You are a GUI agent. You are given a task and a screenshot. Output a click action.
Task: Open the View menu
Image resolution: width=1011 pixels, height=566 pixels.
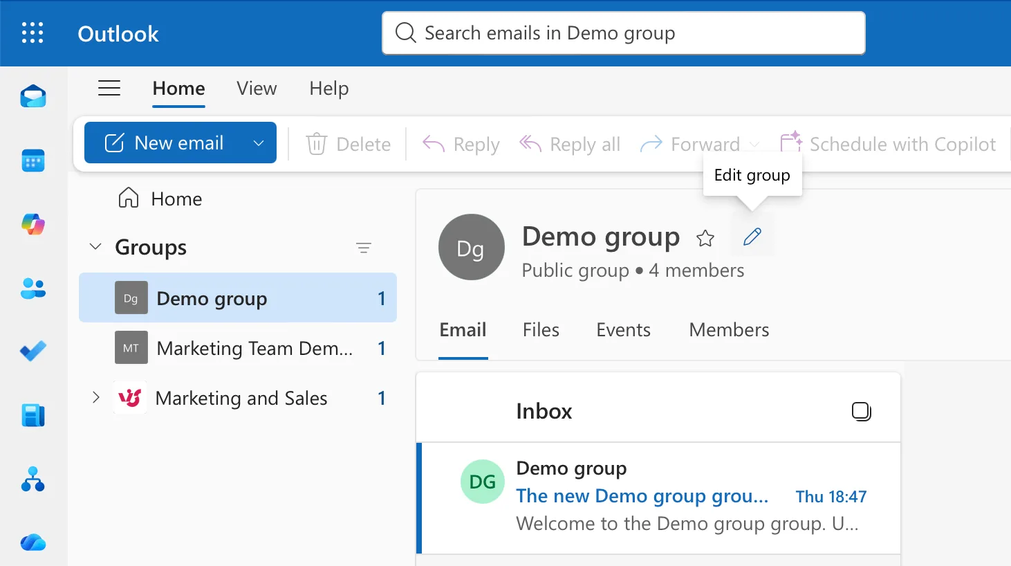click(256, 89)
